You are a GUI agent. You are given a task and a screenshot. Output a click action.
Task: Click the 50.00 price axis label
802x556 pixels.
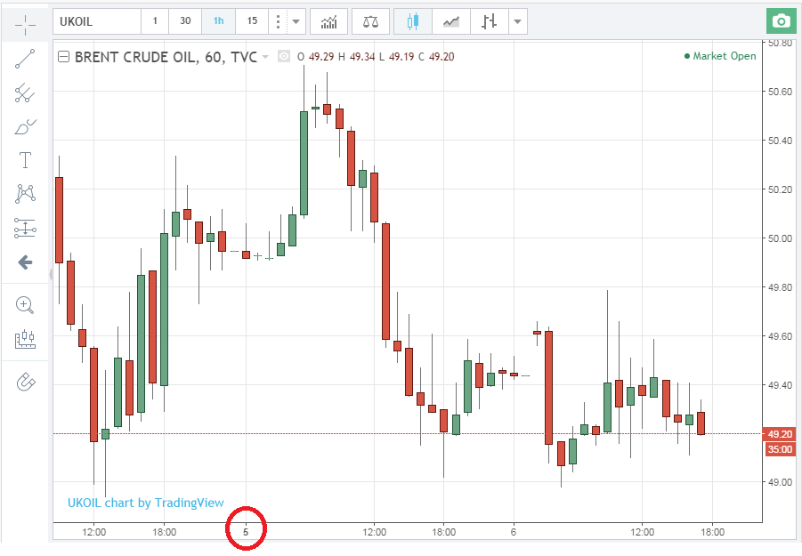pyautogui.click(x=780, y=238)
